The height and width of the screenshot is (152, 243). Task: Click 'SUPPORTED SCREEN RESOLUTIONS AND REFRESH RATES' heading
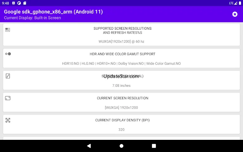122,31
